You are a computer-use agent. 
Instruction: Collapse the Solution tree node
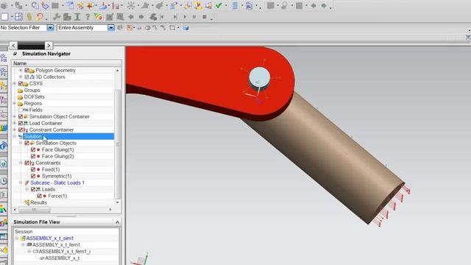[x=15, y=136]
